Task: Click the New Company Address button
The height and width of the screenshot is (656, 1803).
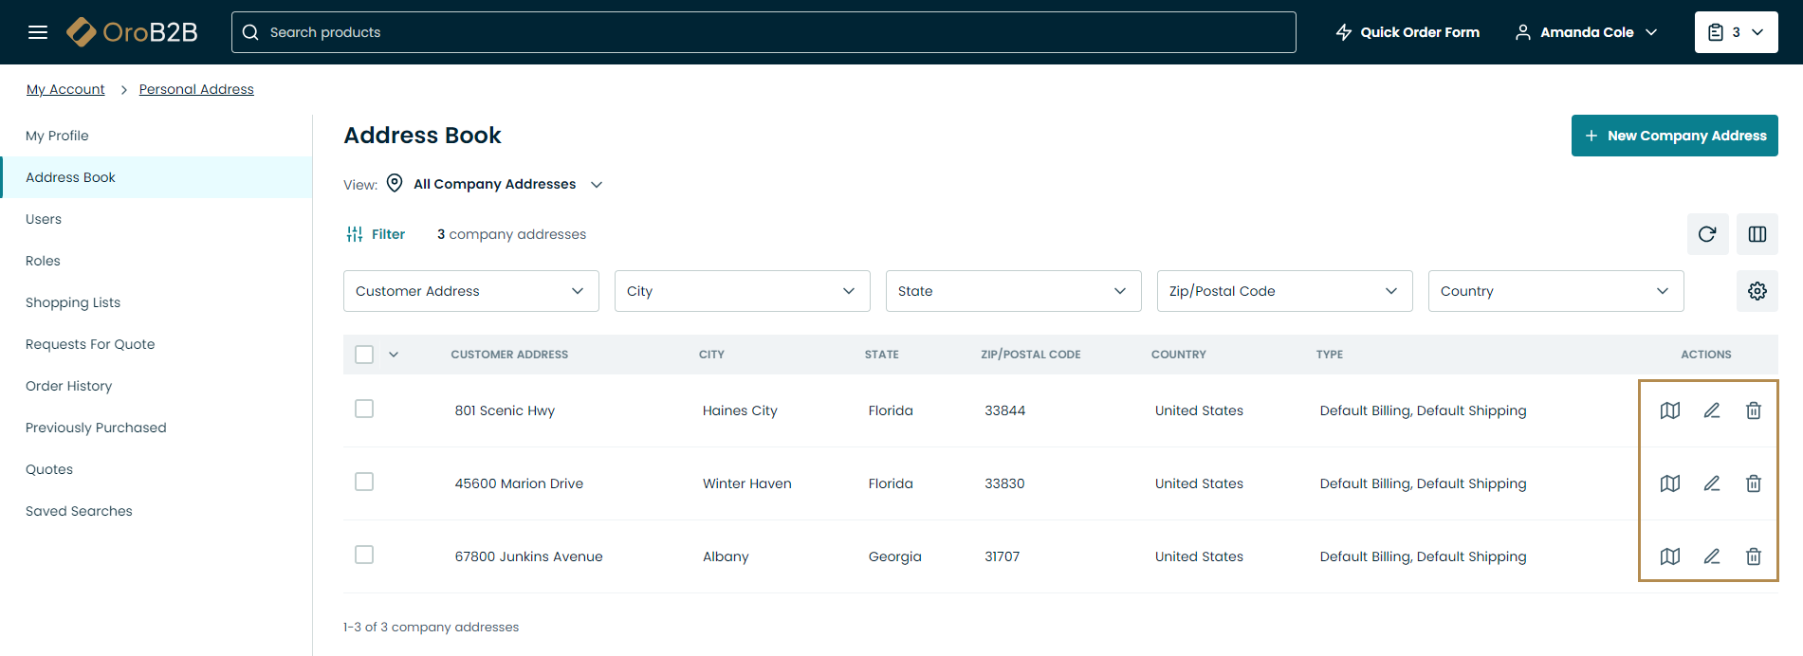Action: [1673, 136]
